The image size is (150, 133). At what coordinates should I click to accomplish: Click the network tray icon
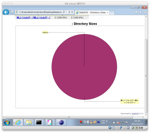click(122, 123)
